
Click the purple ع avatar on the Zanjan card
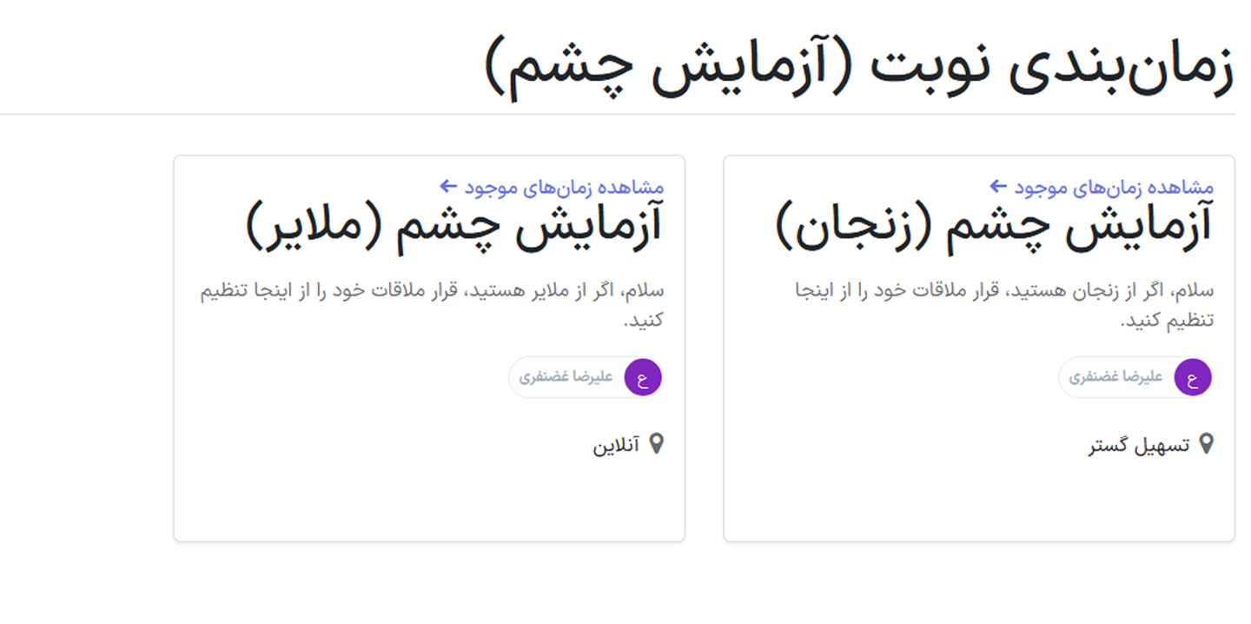click(x=1194, y=377)
